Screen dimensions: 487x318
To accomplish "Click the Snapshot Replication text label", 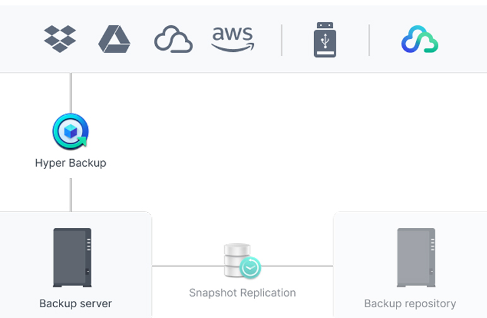I will coord(242,293).
